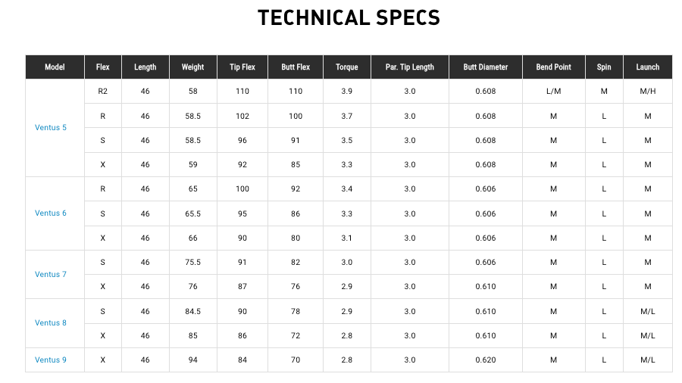Click the Technical Specs heading
The height and width of the screenshot is (383, 682).
349,18
